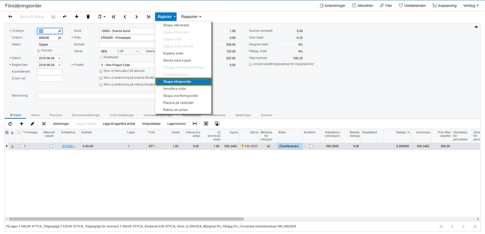Toggle the Parkera checkbox
Image resolution: width=485 pixels, height=234 pixels.
pyautogui.click(x=39, y=51)
